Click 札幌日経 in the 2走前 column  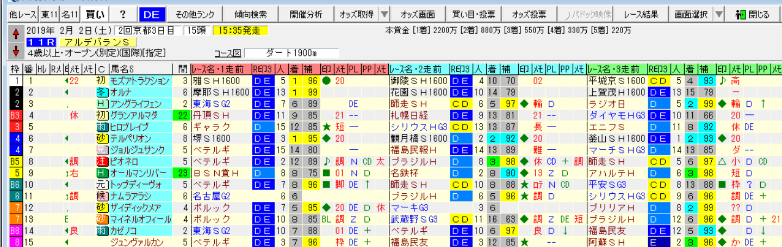pyautogui.click(x=419, y=115)
